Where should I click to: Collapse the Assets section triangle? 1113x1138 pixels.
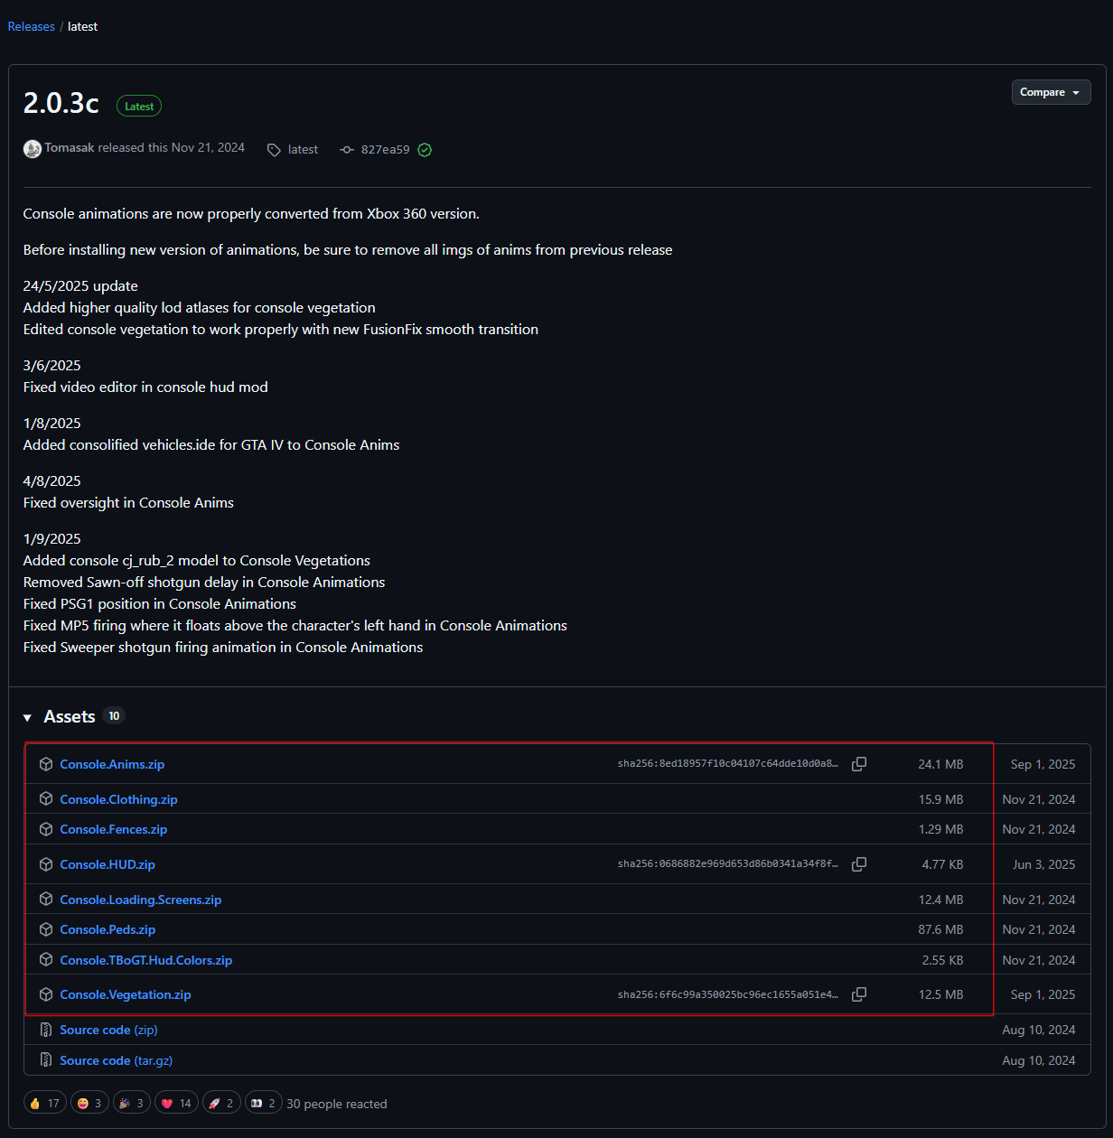[x=27, y=717]
